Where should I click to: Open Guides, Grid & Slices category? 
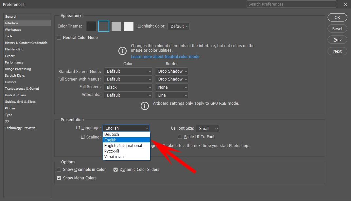pos(27,102)
